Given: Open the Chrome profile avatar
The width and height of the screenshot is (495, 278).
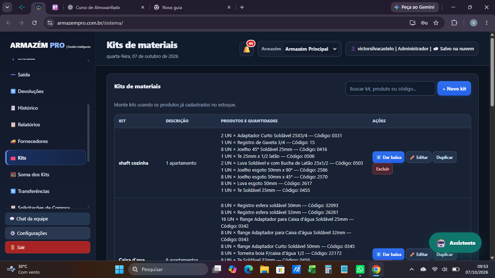Looking at the screenshot, I should point(474,23).
